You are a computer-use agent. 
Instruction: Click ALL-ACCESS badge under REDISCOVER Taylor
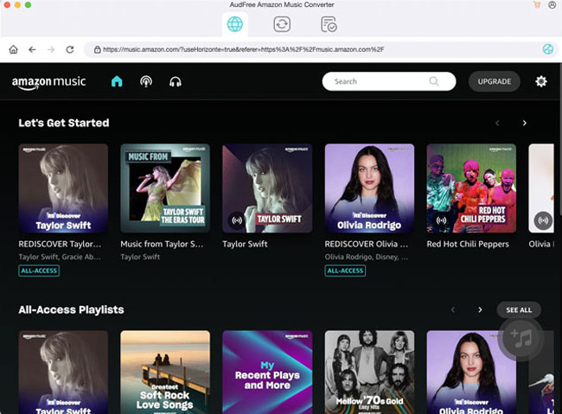(x=39, y=271)
